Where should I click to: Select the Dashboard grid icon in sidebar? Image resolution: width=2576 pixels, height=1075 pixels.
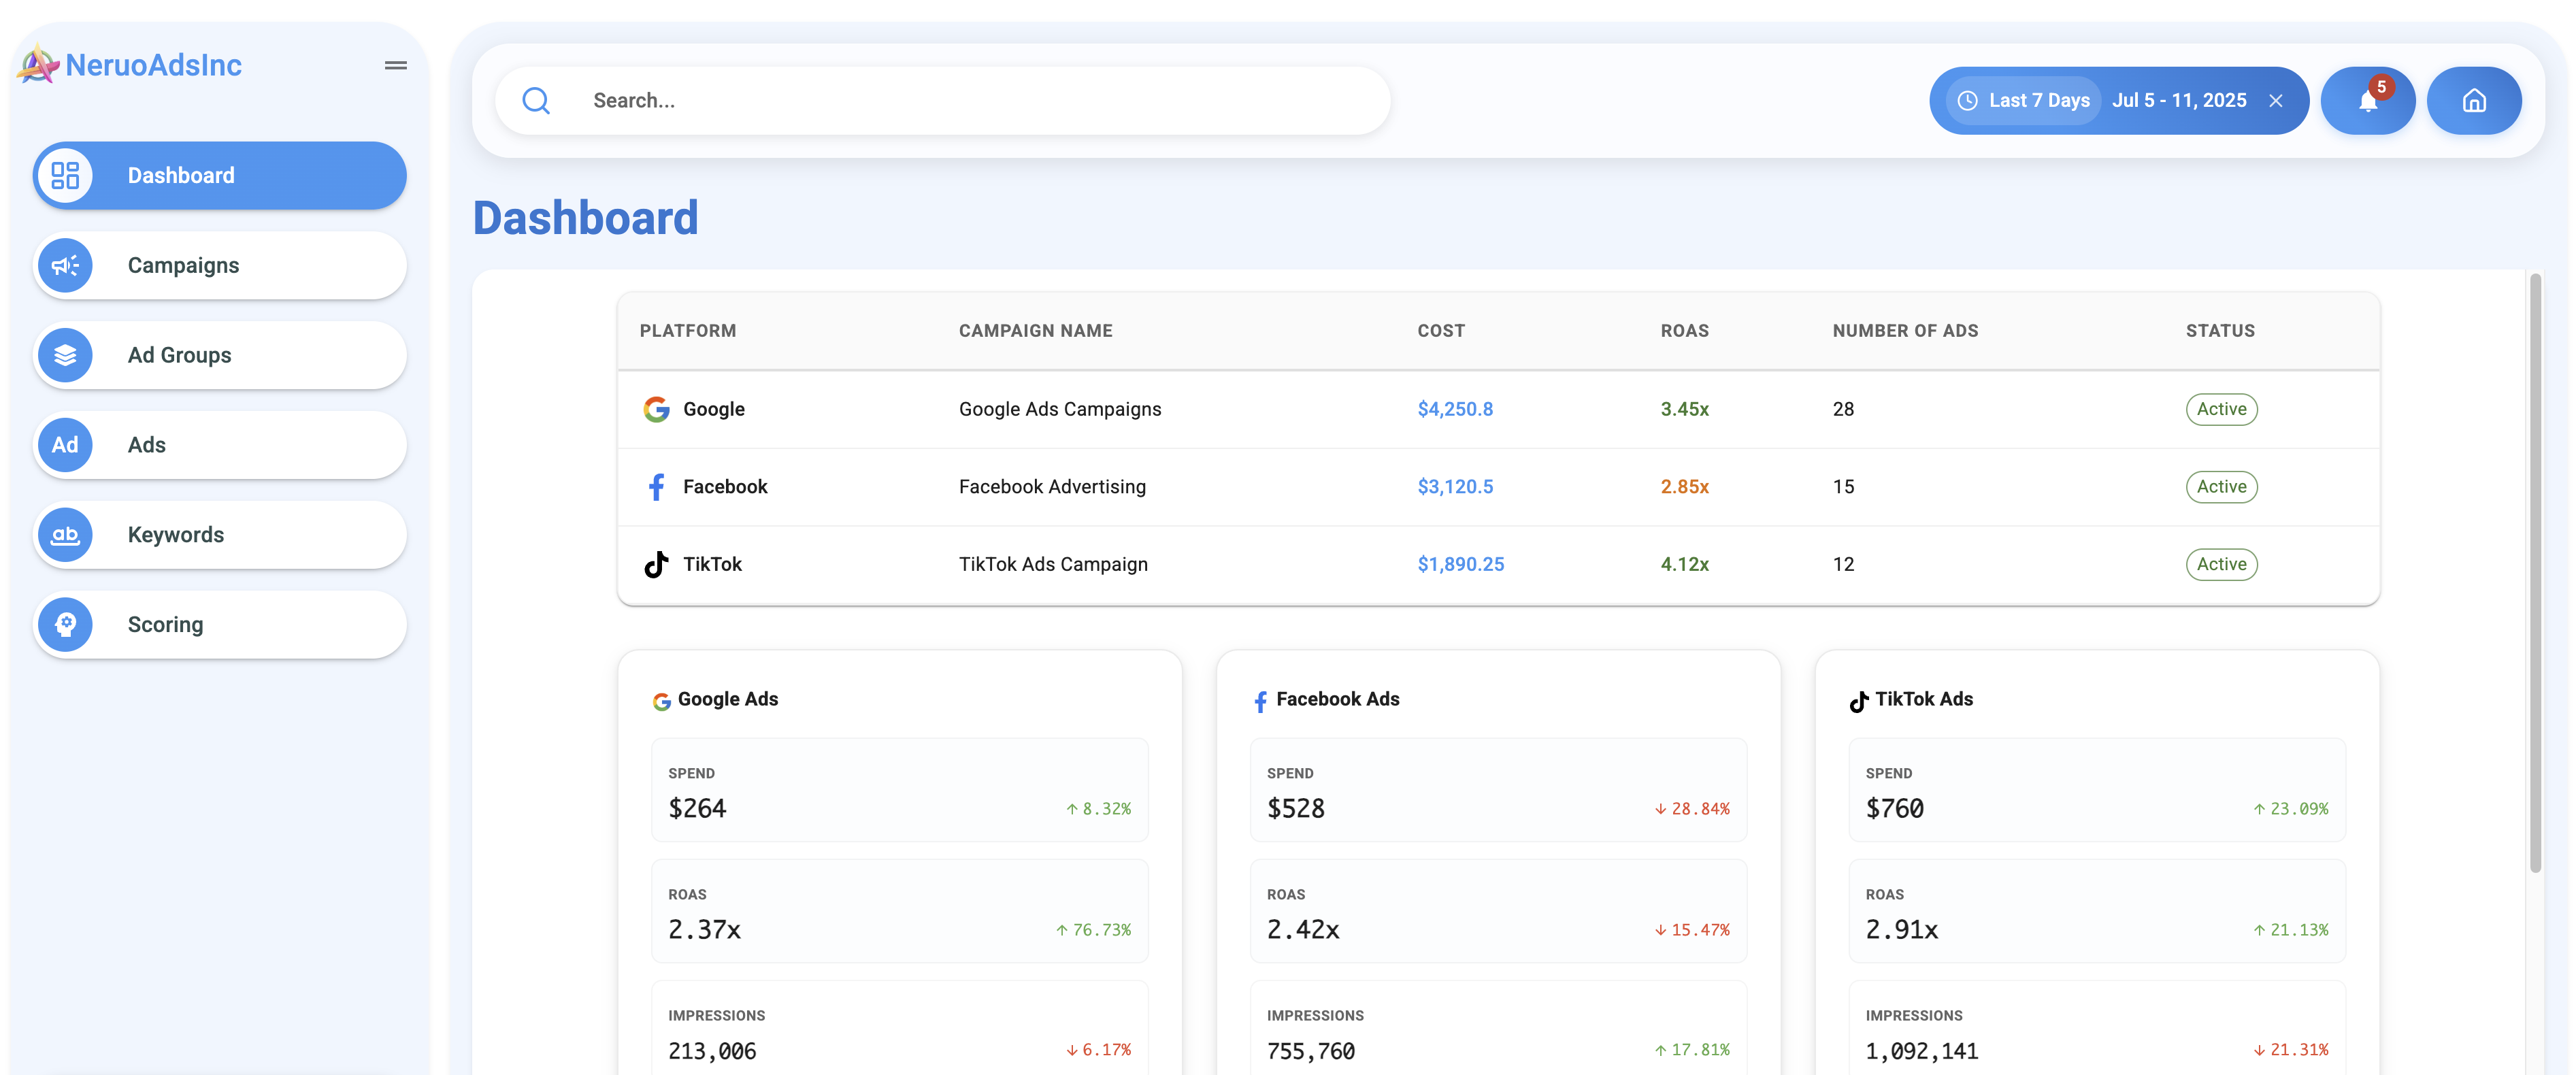point(64,175)
